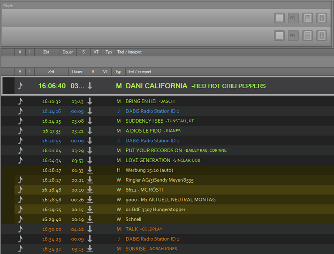
Task: Click the down-arrow for Bring En Hei
Action: tap(90, 101)
